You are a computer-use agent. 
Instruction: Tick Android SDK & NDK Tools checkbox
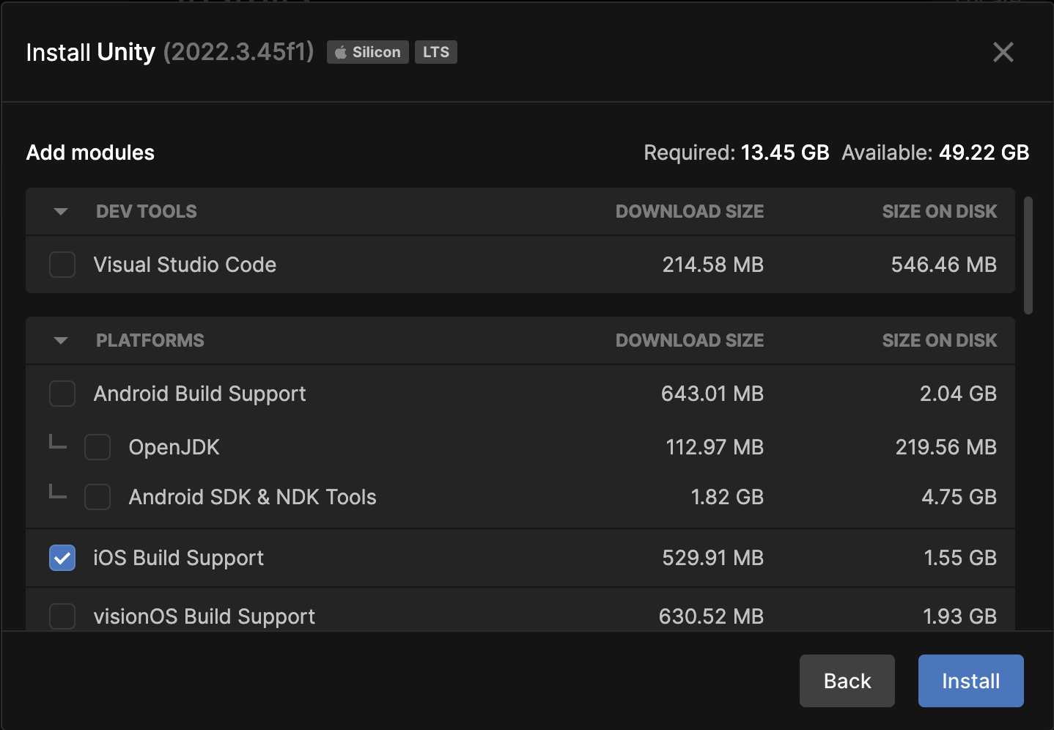tap(97, 497)
